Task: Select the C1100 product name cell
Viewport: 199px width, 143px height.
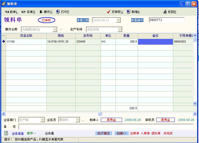Action: (26, 42)
